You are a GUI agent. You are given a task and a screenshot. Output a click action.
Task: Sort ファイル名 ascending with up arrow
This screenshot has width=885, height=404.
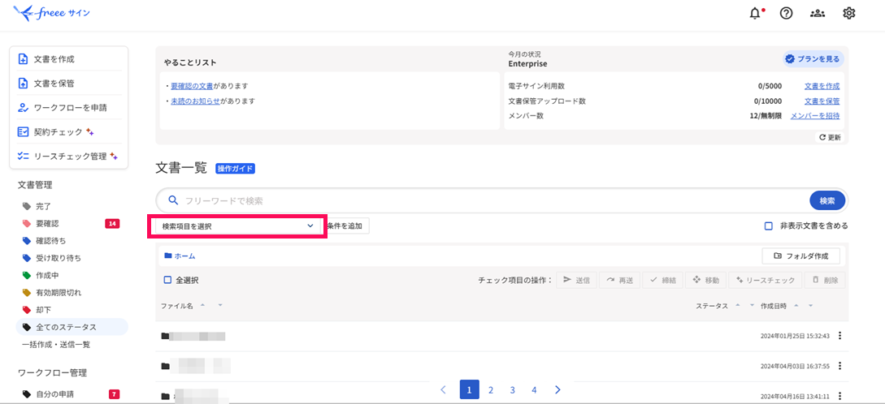[x=202, y=305]
